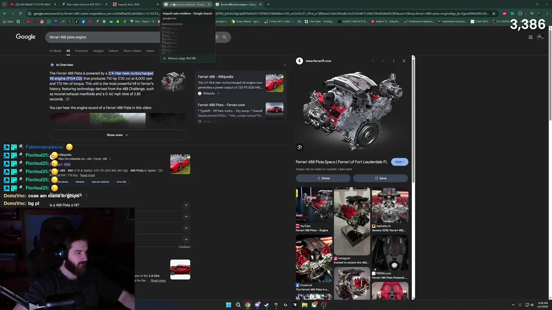Viewport: 552px width, 310px height.
Task: Click 'Special editions' chip under Wikipedia result
Action: pyautogui.click(x=100, y=182)
